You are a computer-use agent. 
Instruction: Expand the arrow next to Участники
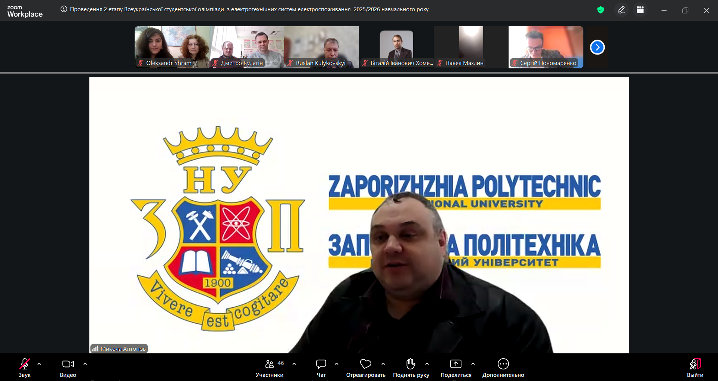coord(294,364)
